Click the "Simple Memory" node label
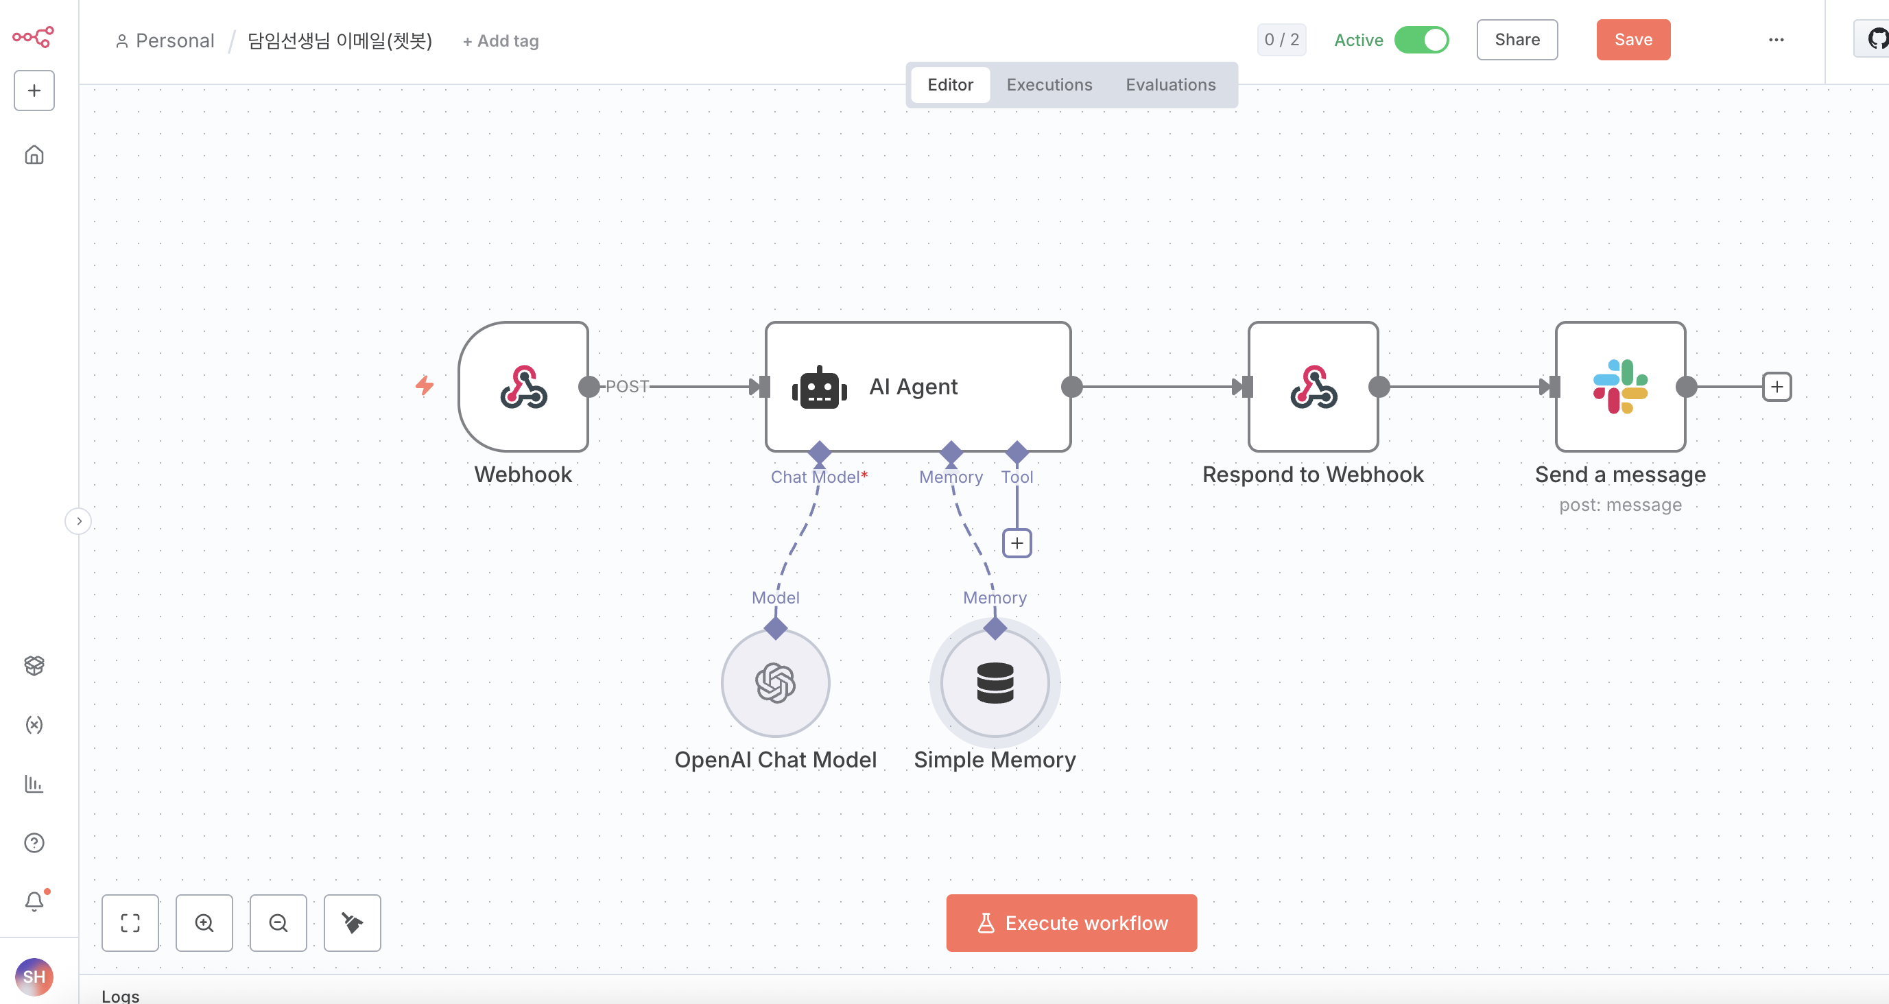 995,760
